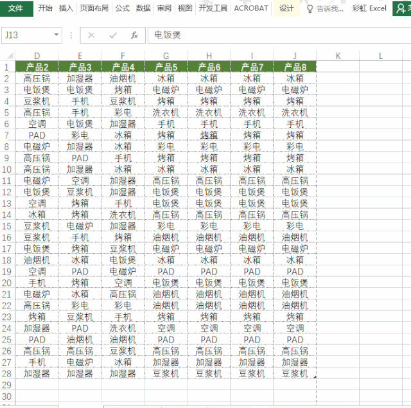Image resolution: width=411 pixels, height=408 pixels.
Task: Select column I header
Action: pos(252,56)
